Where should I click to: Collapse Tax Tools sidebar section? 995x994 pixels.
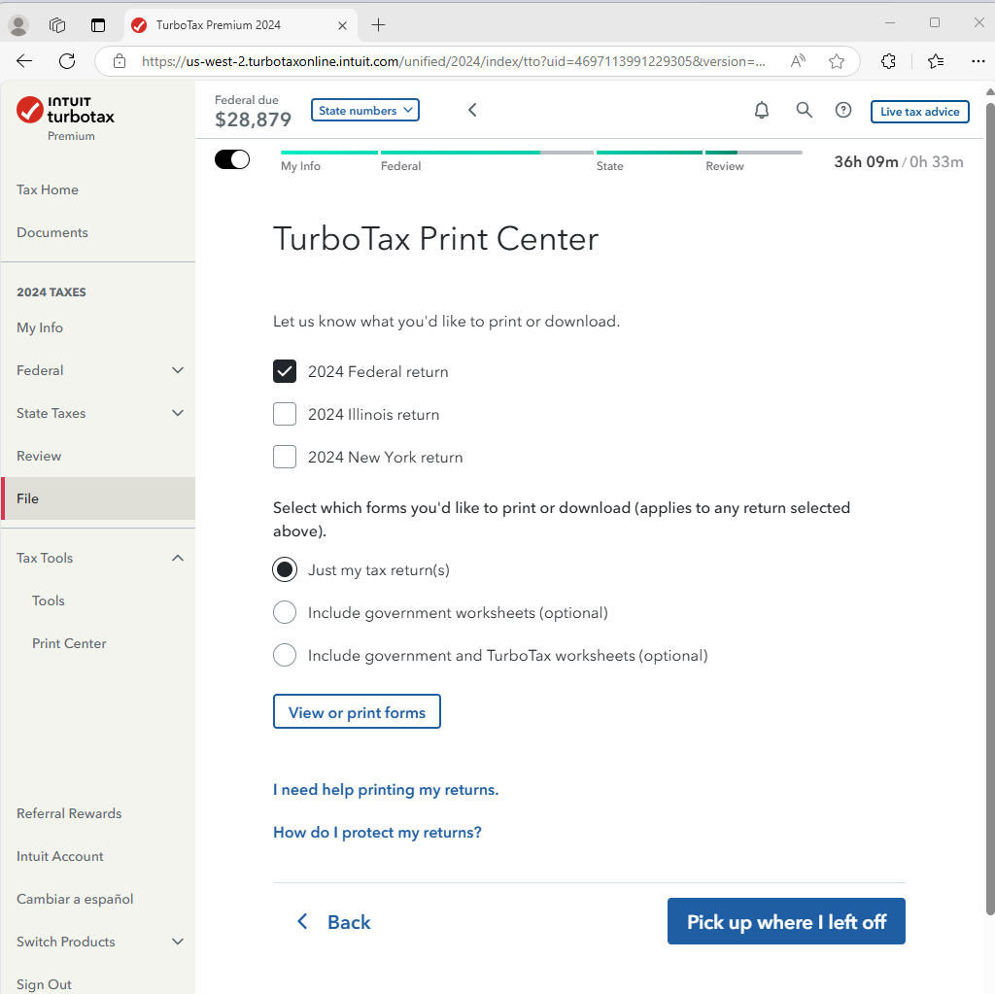point(178,558)
